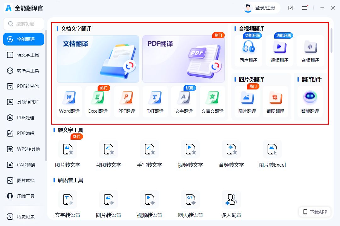
Task: Open 音频转文字 audio to text
Action: pyautogui.click(x=231, y=154)
